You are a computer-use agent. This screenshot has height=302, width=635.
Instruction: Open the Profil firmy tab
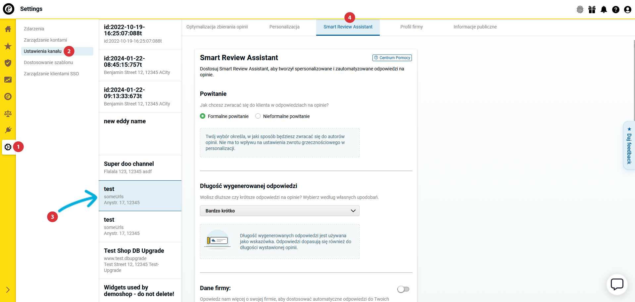point(411,27)
